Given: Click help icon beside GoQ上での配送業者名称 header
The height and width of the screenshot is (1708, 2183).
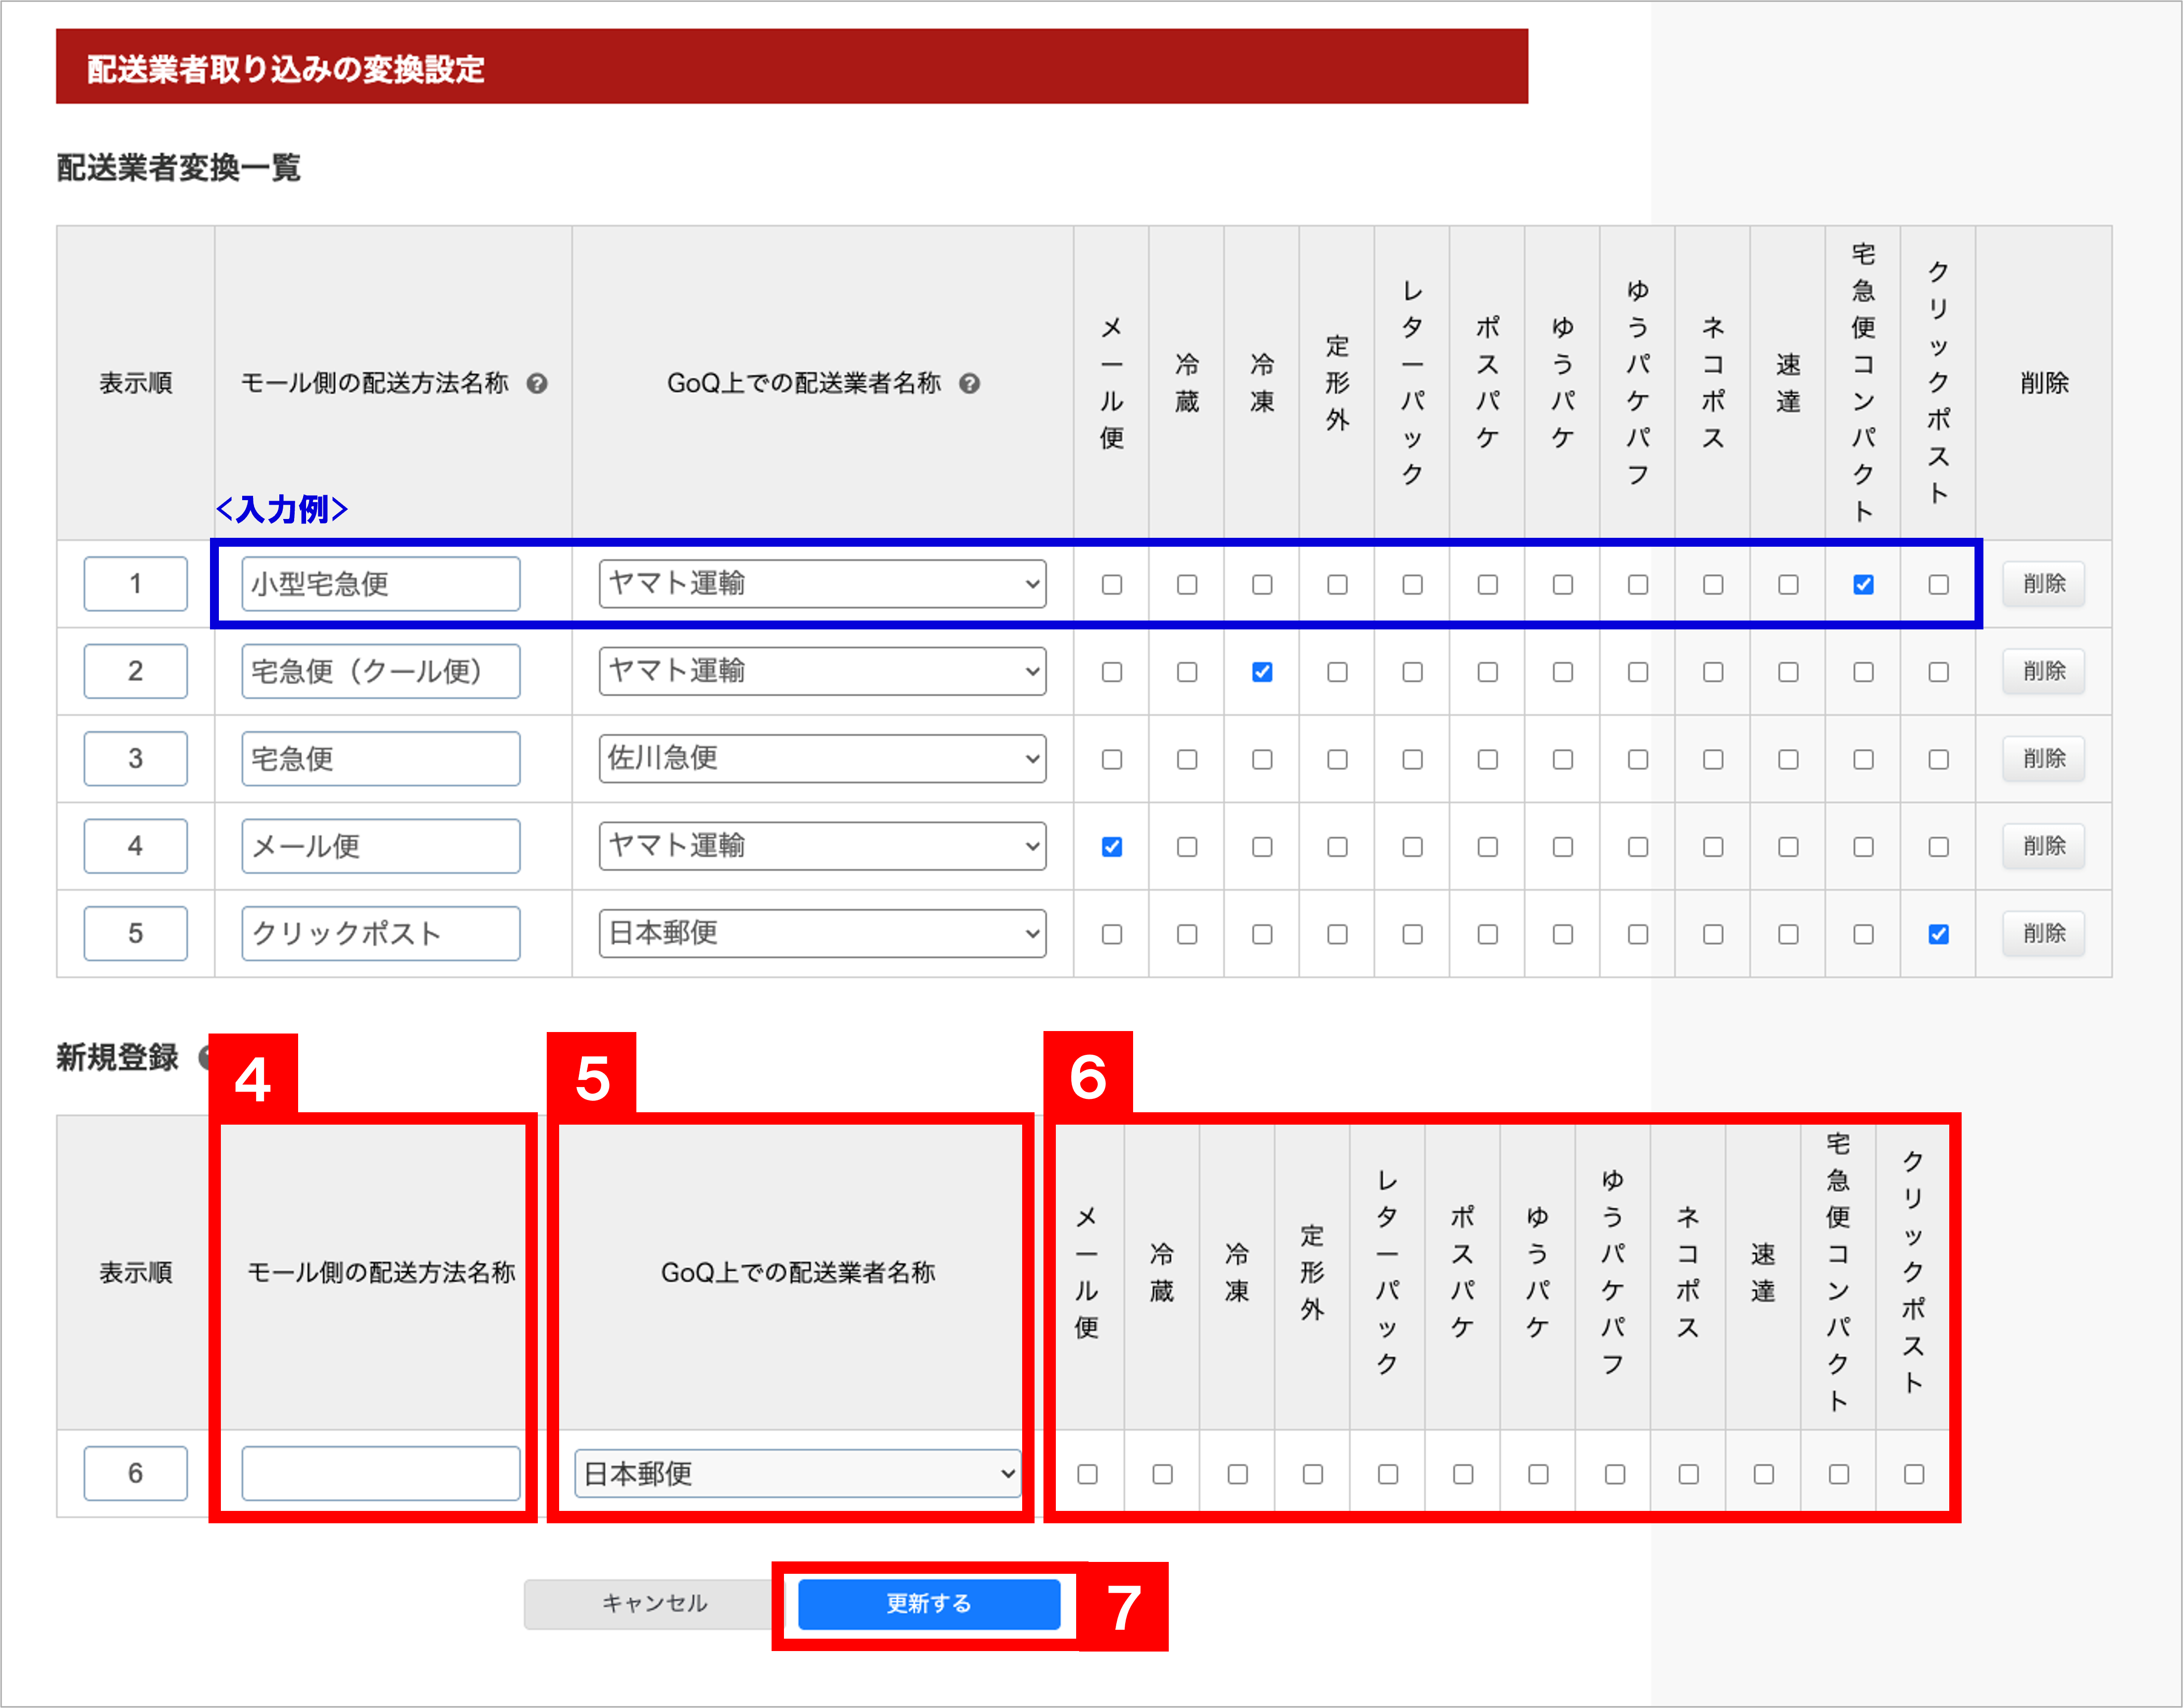Looking at the screenshot, I should pyautogui.click(x=969, y=383).
